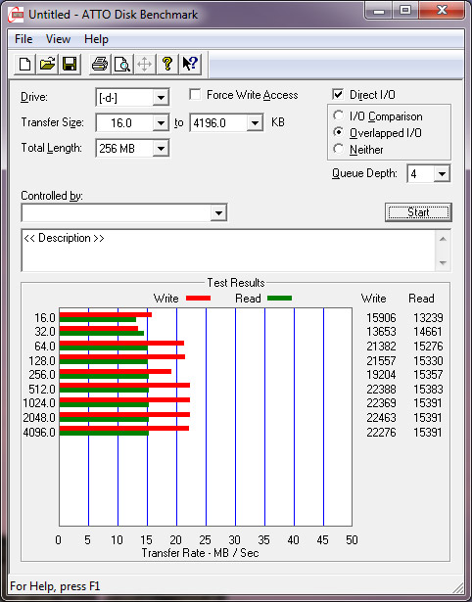Click the ATTO app icon in the title bar
This screenshot has width=472, height=602.
(x=17, y=15)
